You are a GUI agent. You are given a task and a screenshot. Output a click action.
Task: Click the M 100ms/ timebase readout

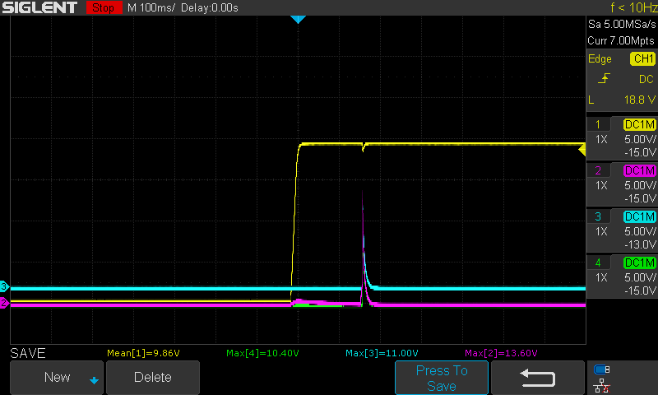click(x=151, y=7)
